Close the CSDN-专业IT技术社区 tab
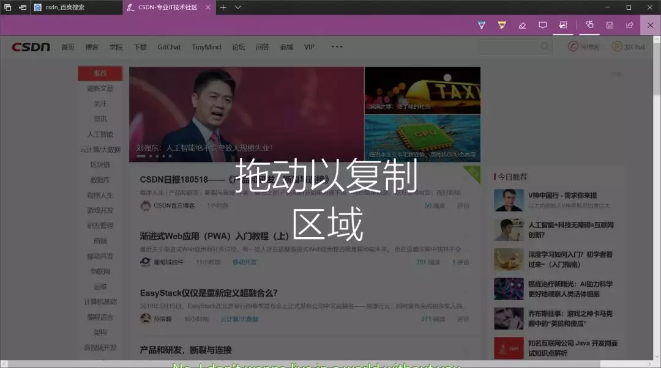Image resolution: width=661 pixels, height=368 pixels. (x=208, y=7)
